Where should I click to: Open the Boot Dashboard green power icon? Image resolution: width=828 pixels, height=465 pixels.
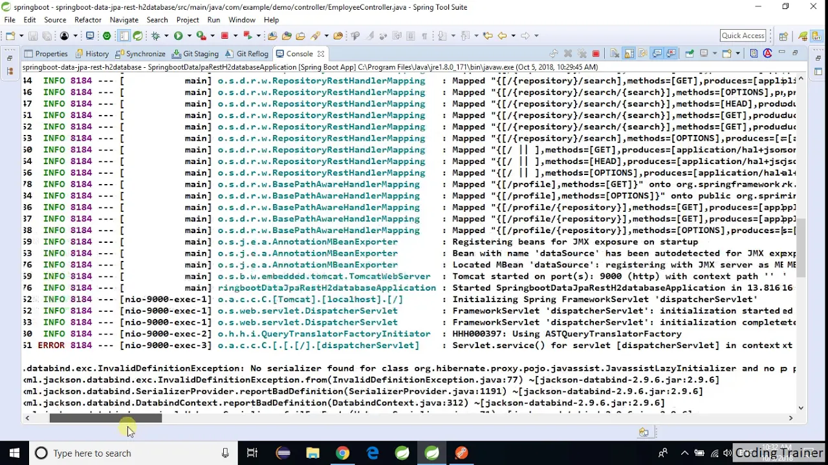coord(107,36)
